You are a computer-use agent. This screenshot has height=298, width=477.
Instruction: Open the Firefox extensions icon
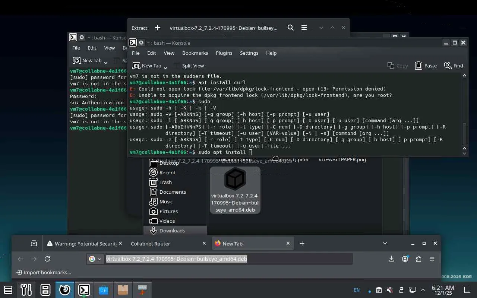418,259
